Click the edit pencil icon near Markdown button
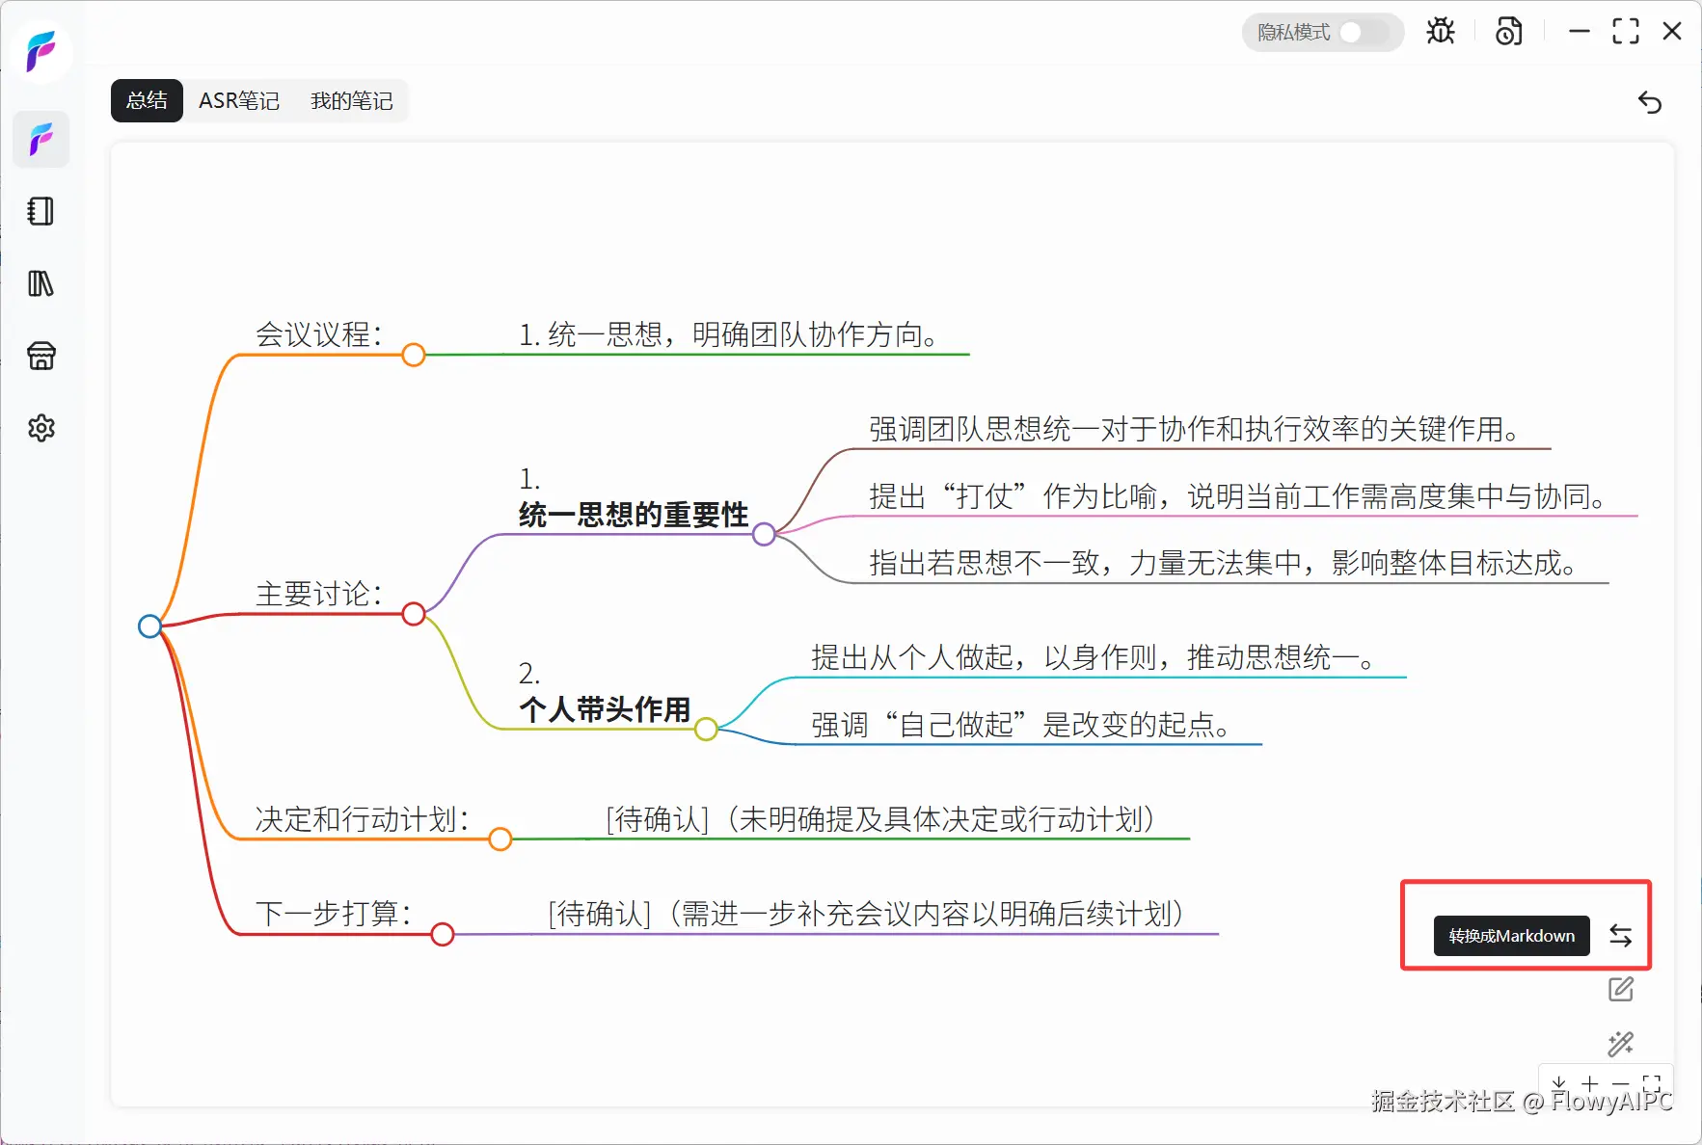Image resolution: width=1702 pixels, height=1145 pixels. click(x=1622, y=989)
